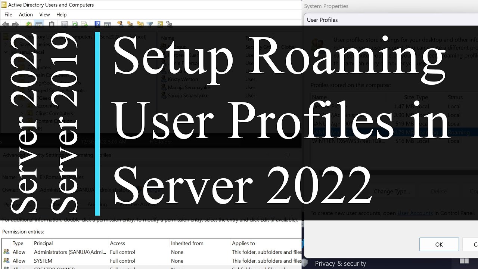This screenshot has height=269, width=478.
Task: Click the Status column header in User Profiles
Action: [x=455, y=97]
